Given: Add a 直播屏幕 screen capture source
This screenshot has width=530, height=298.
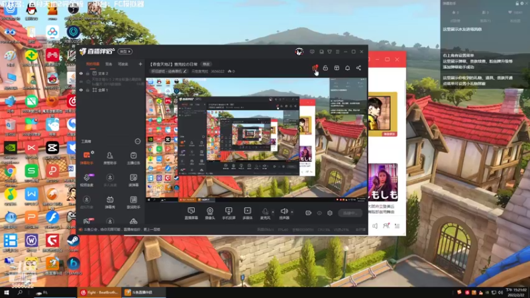Looking at the screenshot, I should point(191,213).
